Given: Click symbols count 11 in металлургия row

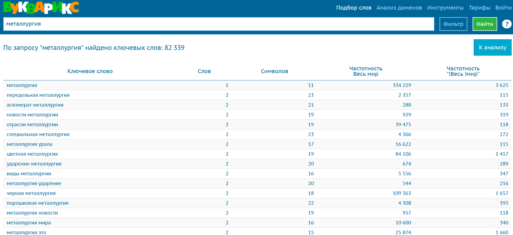Looking at the screenshot, I should pos(311,85).
